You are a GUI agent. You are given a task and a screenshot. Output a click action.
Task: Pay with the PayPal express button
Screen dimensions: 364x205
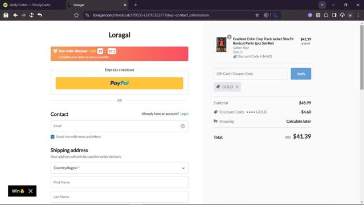click(119, 83)
